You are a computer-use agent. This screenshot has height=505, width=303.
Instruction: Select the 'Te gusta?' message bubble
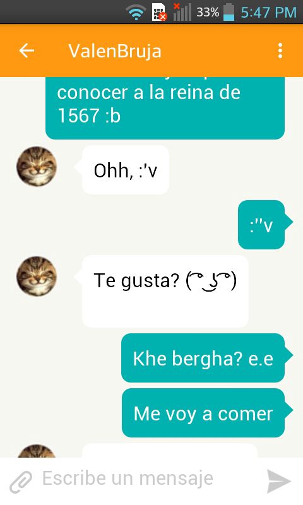tap(165, 291)
